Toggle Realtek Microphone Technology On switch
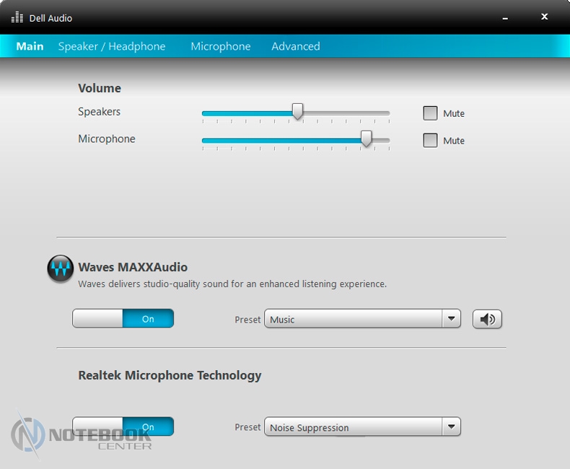This screenshot has width=570, height=469. pyautogui.click(x=148, y=426)
